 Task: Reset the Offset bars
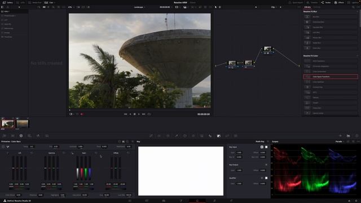click(128, 153)
